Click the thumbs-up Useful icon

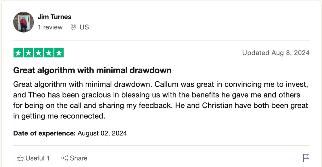coord(20,158)
